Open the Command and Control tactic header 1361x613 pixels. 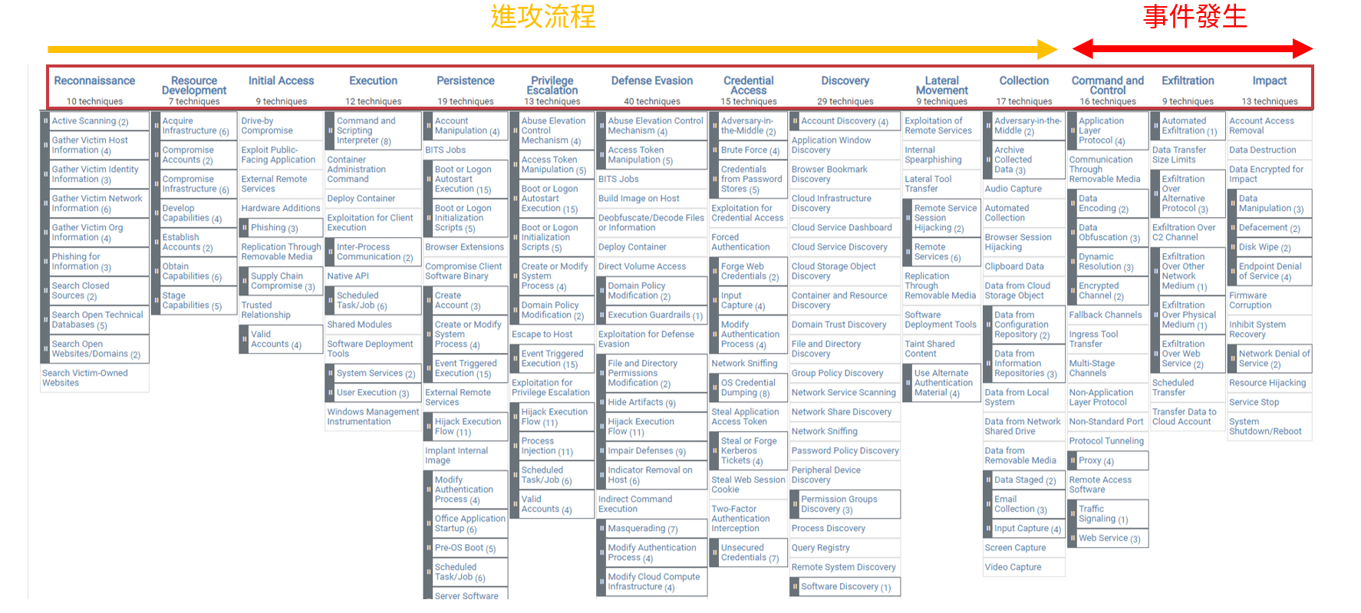coord(1108,85)
